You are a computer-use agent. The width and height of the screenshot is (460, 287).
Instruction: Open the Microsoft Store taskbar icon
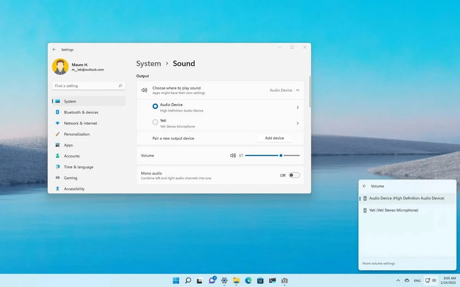coord(260,280)
